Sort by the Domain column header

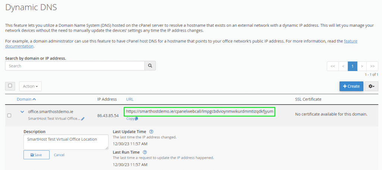coord(26,99)
